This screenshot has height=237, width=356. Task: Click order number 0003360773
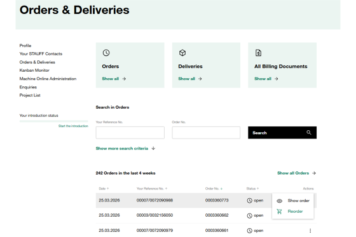[x=217, y=200]
